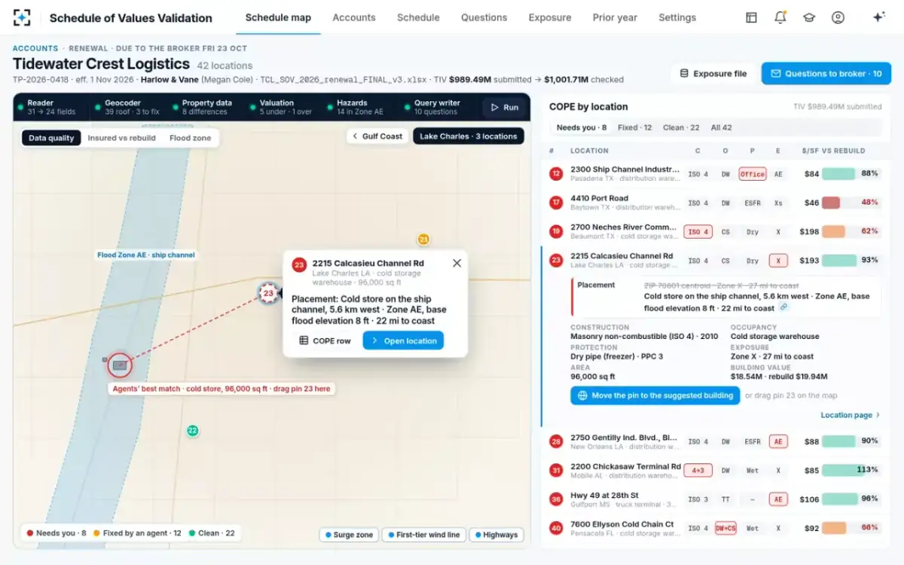This screenshot has width=904, height=565.
Task: Click the 4+3 construction flag
Action: 698,470
